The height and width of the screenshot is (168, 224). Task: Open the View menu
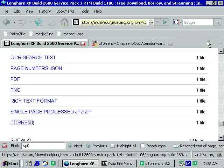29,11
